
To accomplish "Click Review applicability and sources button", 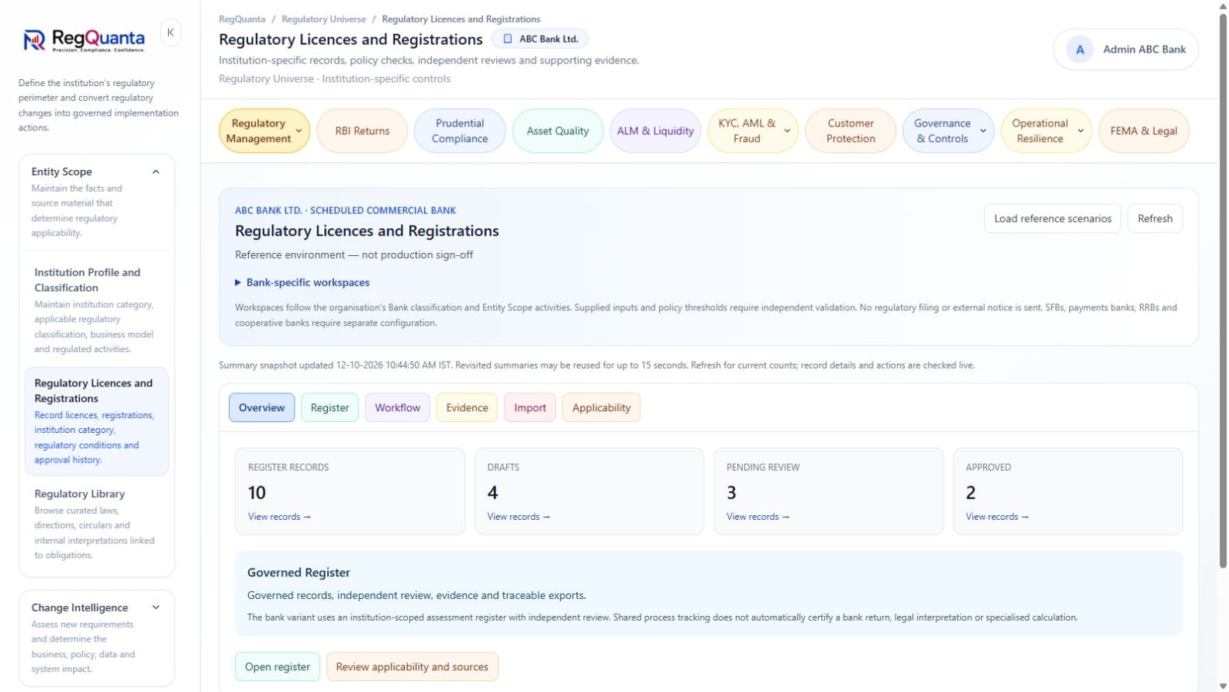I will point(412,667).
